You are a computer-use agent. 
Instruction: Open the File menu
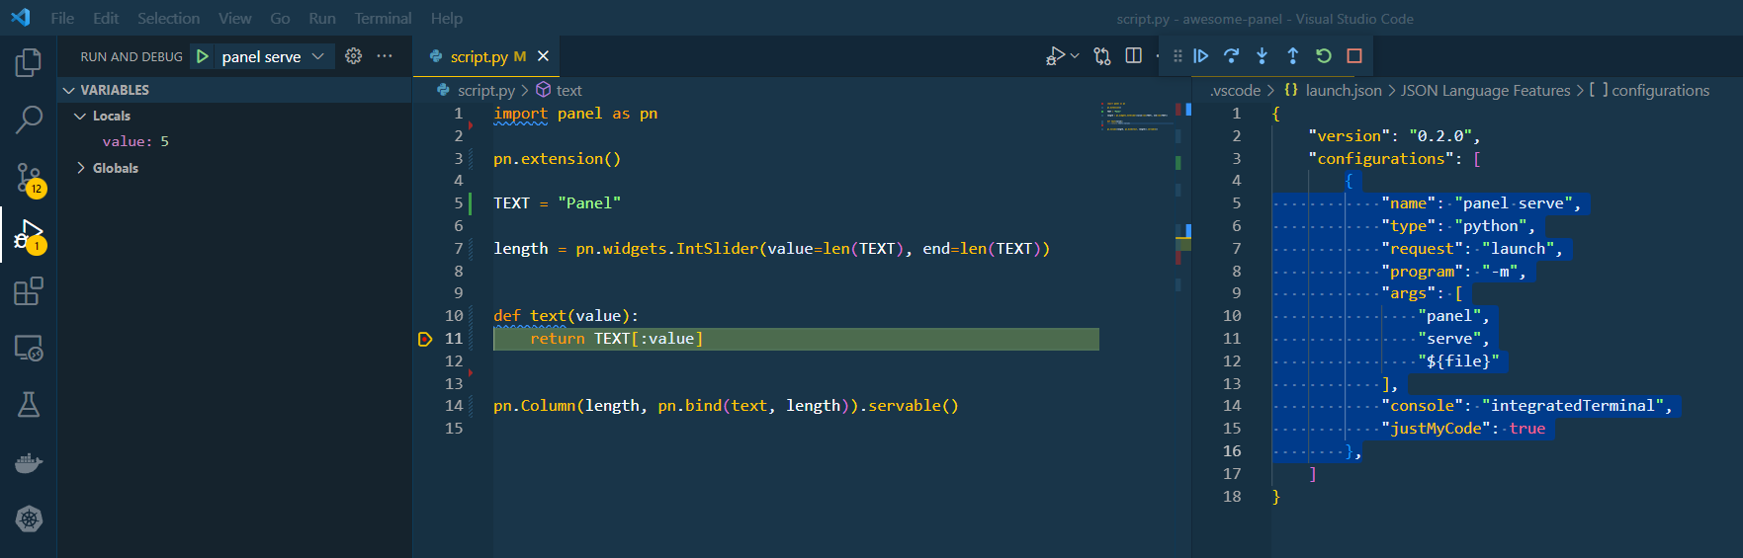[x=62, y=18]
